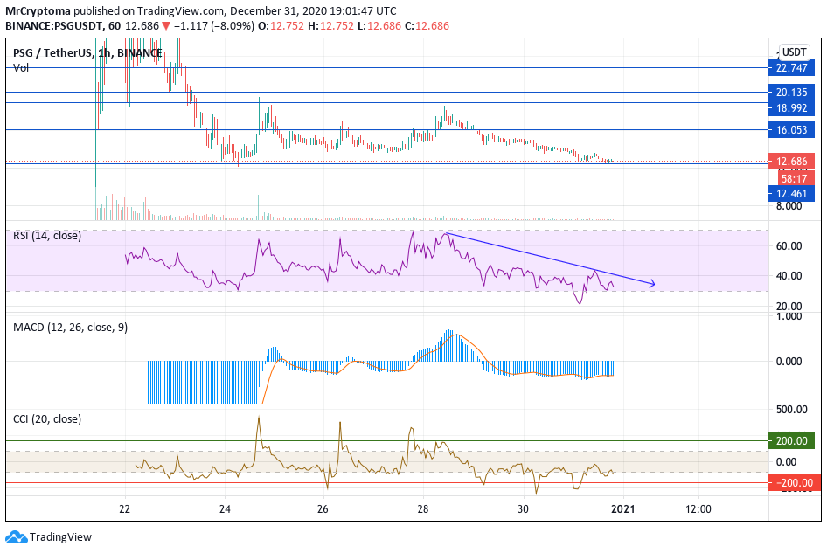Click the MrCryptoma author name in header
Image resolution: width=827 pixels, height=553 pixels.
pyautogui.click(x=38, y=11)
